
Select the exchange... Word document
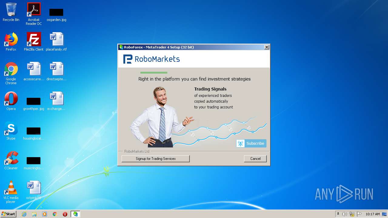56,101
